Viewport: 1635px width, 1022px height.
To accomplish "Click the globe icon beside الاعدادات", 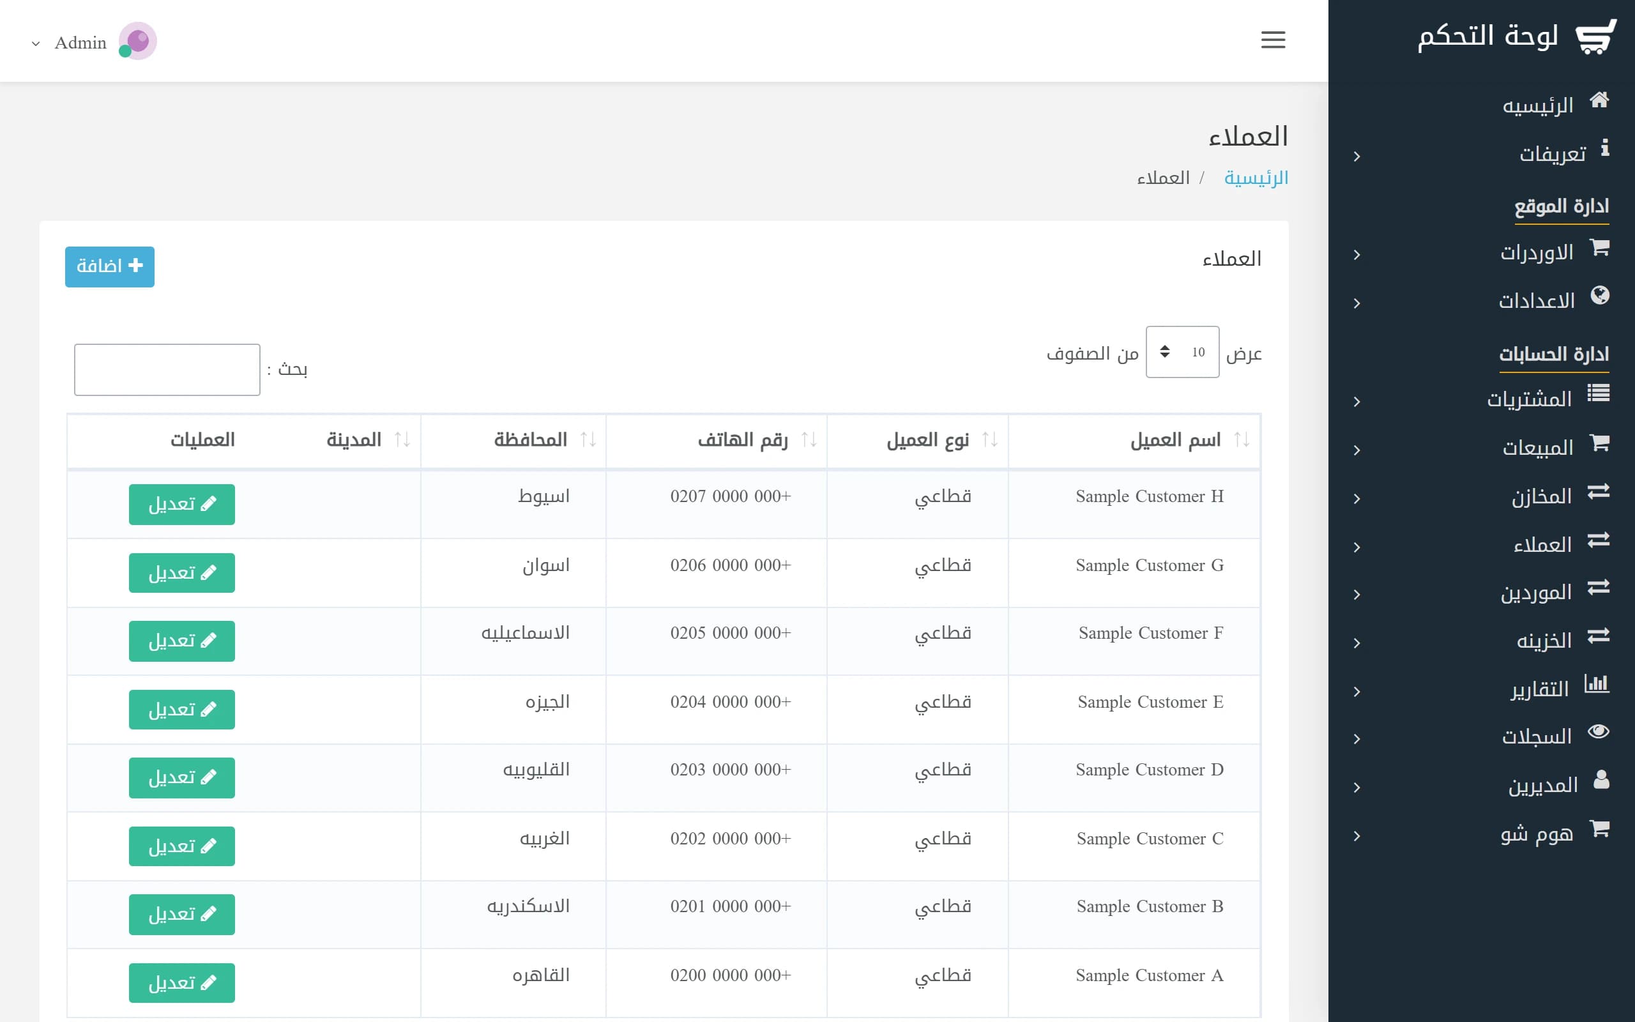I will point(1599,295).
